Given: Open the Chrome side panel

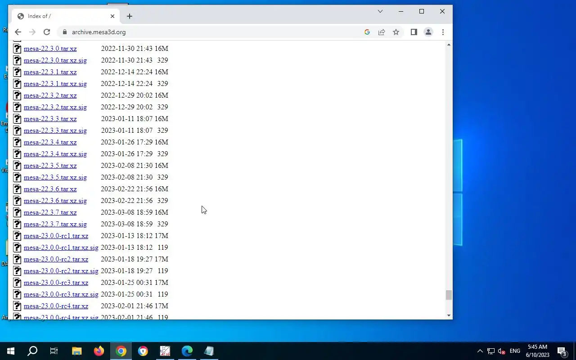Looking at the screenshot, I should [x=414, y=32].
